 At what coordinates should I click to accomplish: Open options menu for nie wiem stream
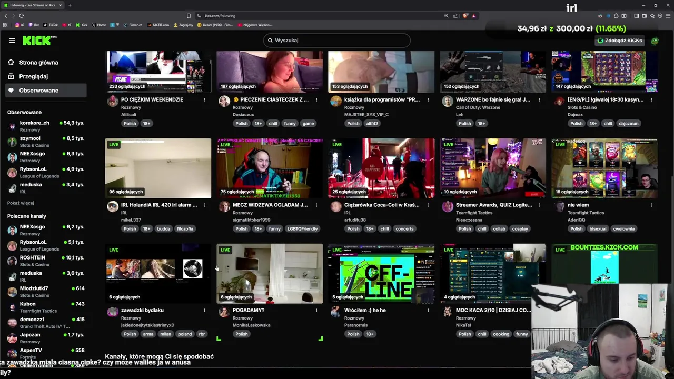tap(651, 205)
